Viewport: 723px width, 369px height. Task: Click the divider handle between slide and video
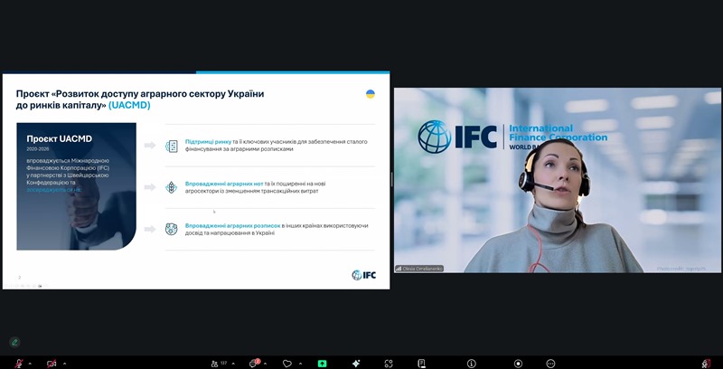pyautogui.click(x=391, y=180)
